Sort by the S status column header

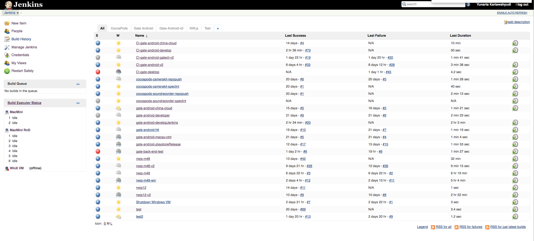tap(97, 36)
